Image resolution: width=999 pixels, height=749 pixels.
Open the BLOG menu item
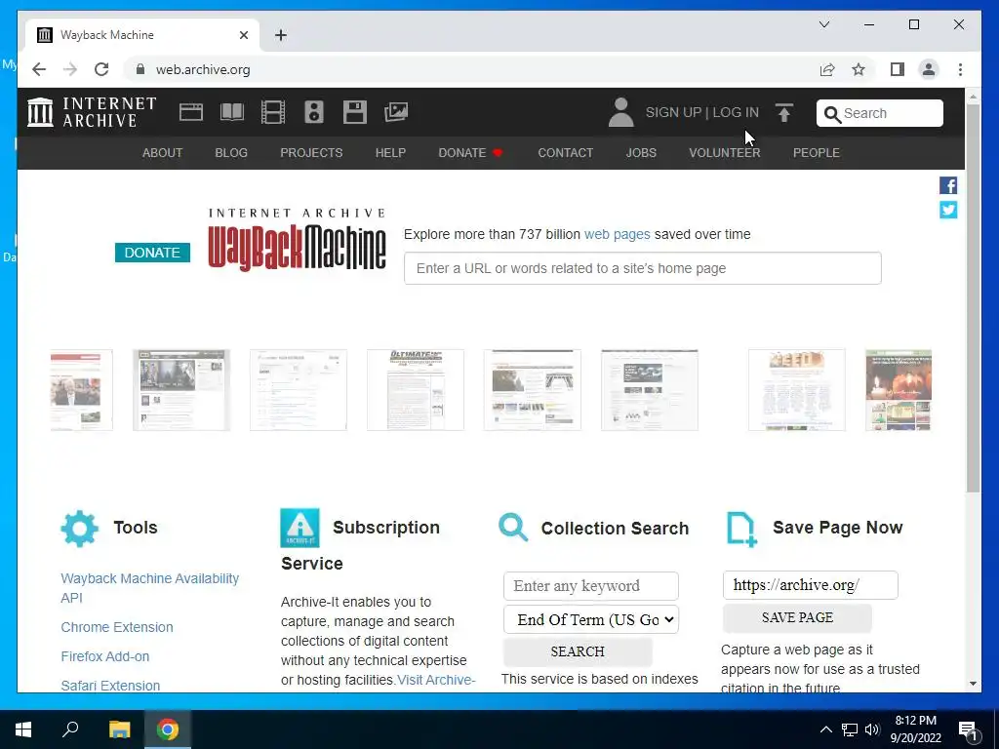tap(231, 153)
